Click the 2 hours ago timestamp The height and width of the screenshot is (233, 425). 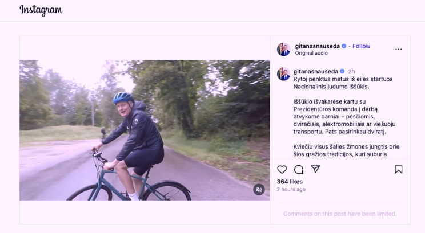[291, 190]
